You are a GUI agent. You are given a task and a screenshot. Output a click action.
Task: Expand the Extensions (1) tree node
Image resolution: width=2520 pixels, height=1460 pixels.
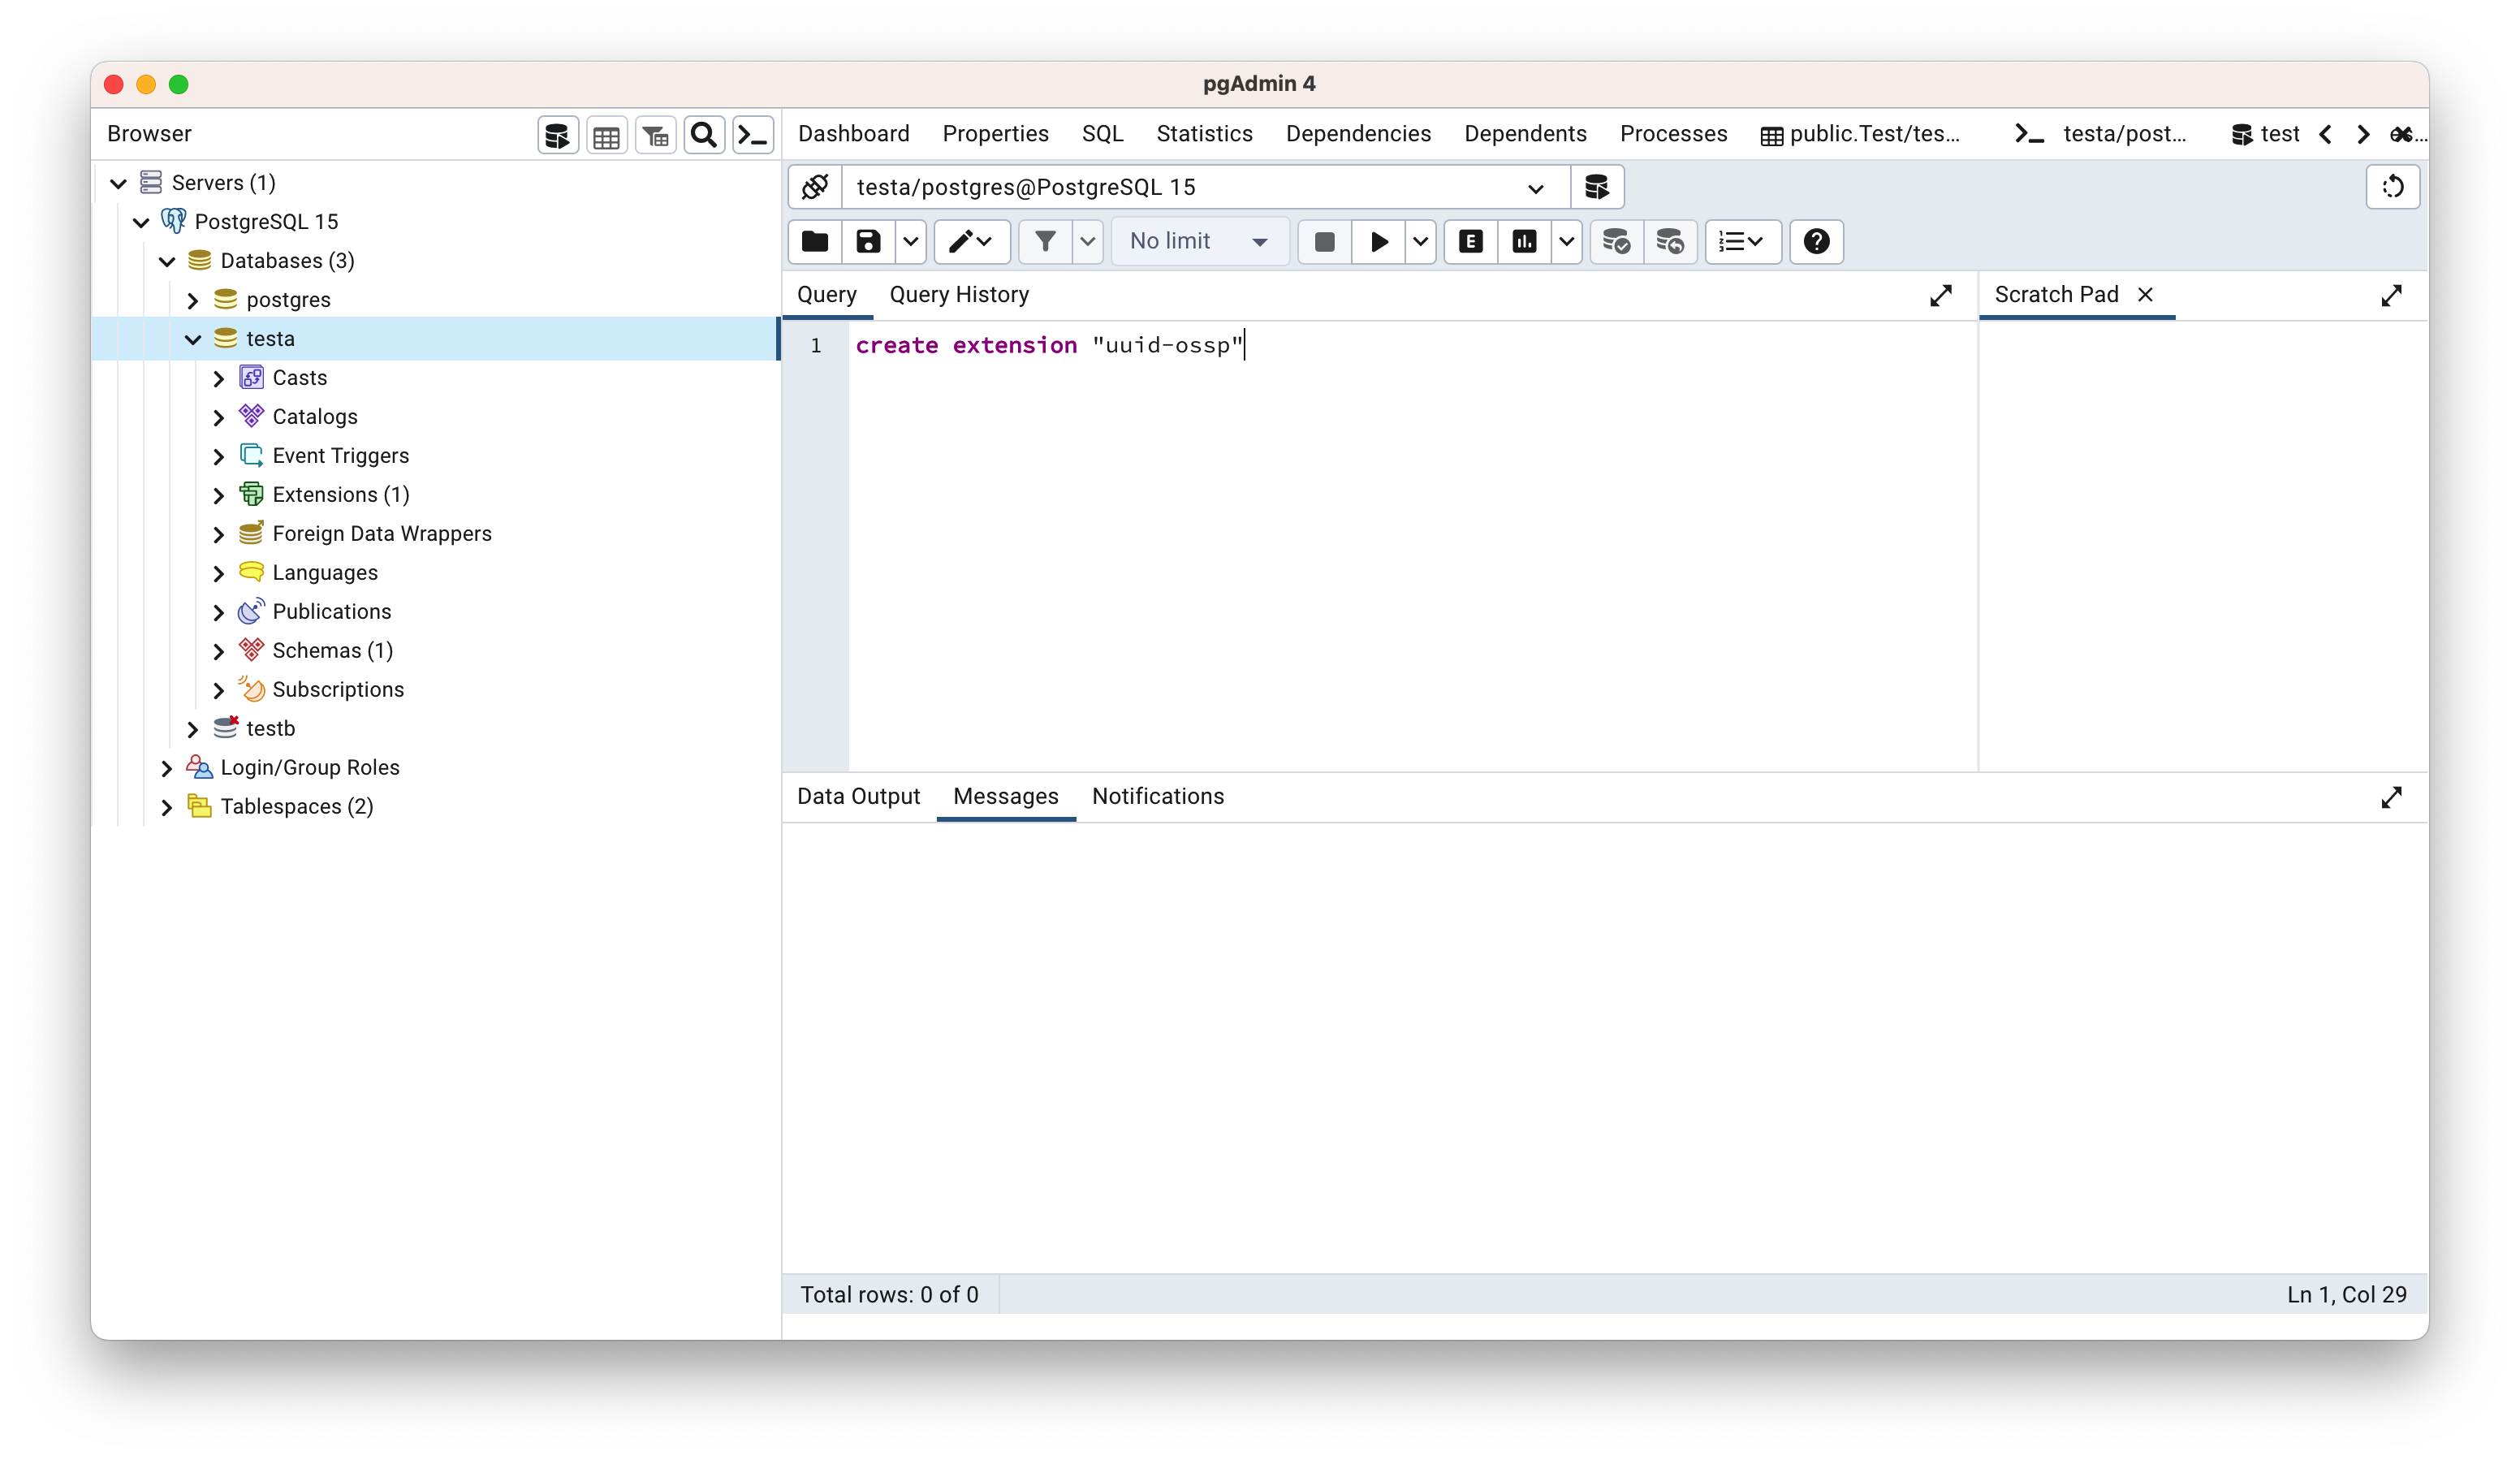point(219,496)
